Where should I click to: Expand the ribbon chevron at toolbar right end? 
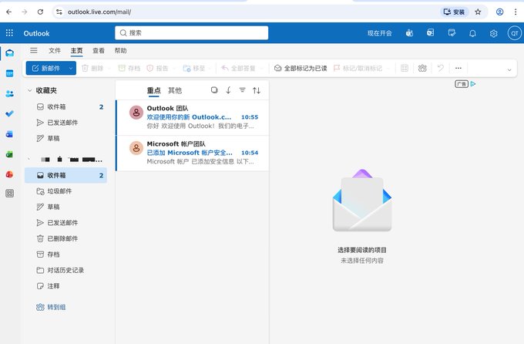coord(509,69)
